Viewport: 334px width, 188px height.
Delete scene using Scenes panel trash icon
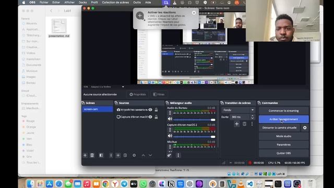point(92,155)
